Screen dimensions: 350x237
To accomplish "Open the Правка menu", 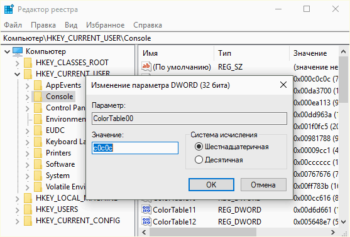I will [x=43, y=25].
